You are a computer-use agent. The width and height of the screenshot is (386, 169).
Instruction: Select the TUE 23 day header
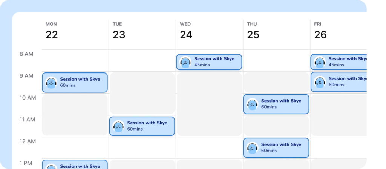(x=119, y=31)
